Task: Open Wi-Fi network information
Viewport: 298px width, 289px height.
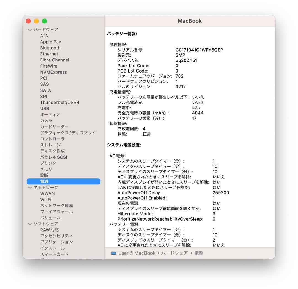Action: click(x=46, y=199)
